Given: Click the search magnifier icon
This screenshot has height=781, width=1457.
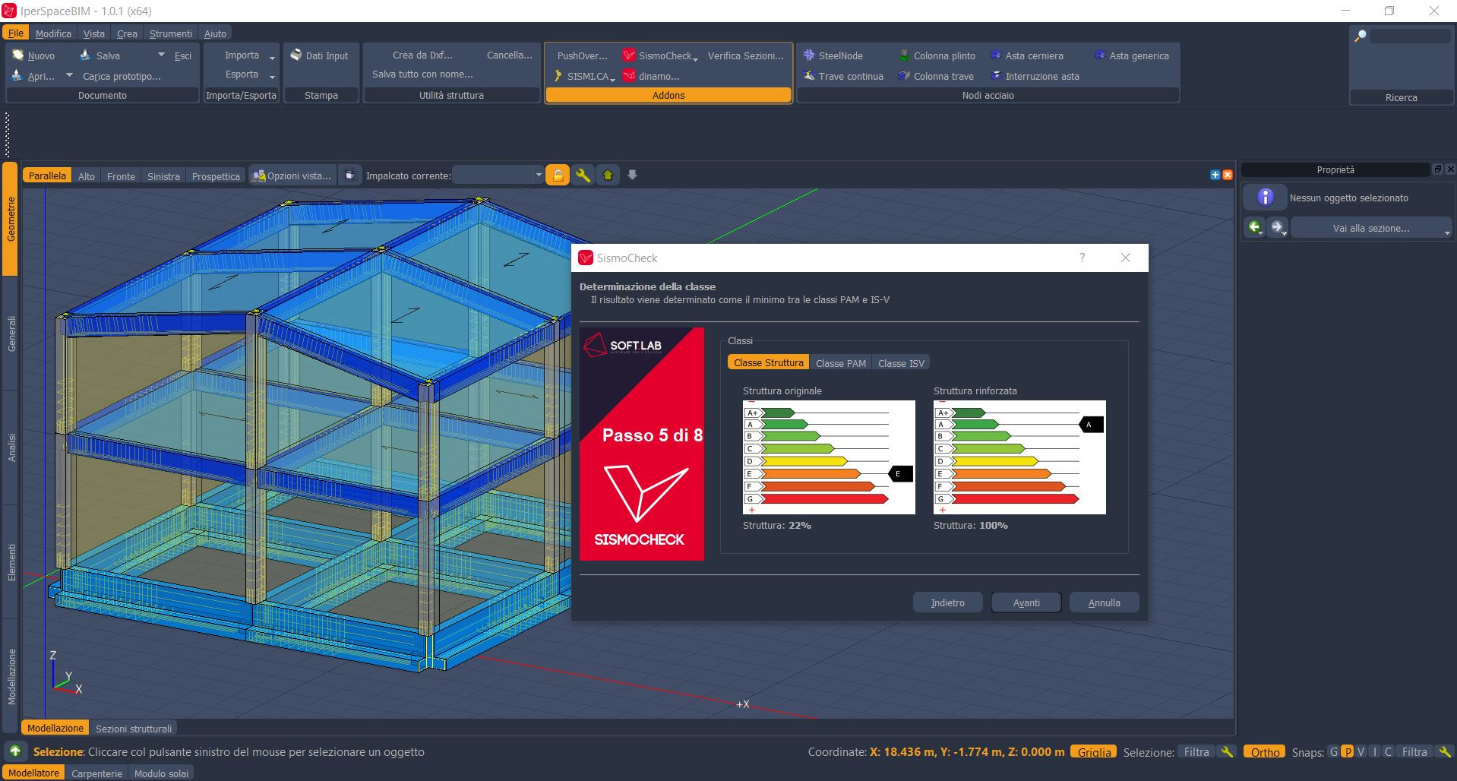Looking at the screenshot, I should [1361, 36].
